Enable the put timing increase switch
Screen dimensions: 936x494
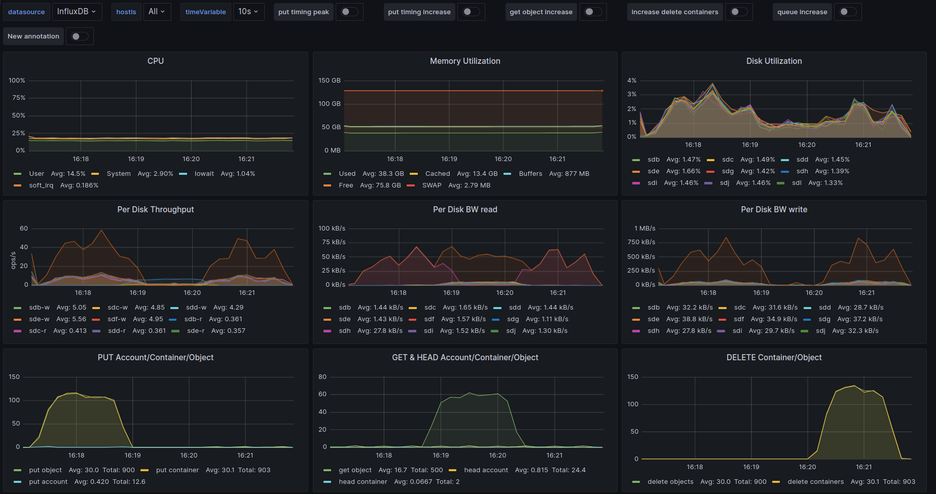click(x=471, y=12)
